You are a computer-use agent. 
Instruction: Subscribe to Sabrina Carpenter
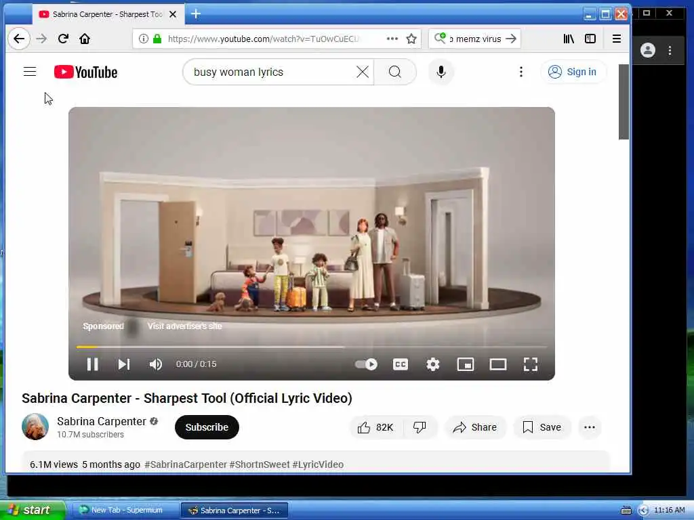207,427
